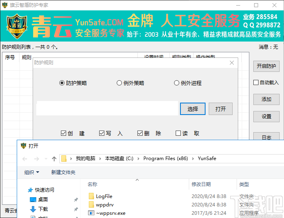Viewport: 284px width, 218px height.
Task: Select 下载 in navigation tree
Action: click(x=43, y=209)
